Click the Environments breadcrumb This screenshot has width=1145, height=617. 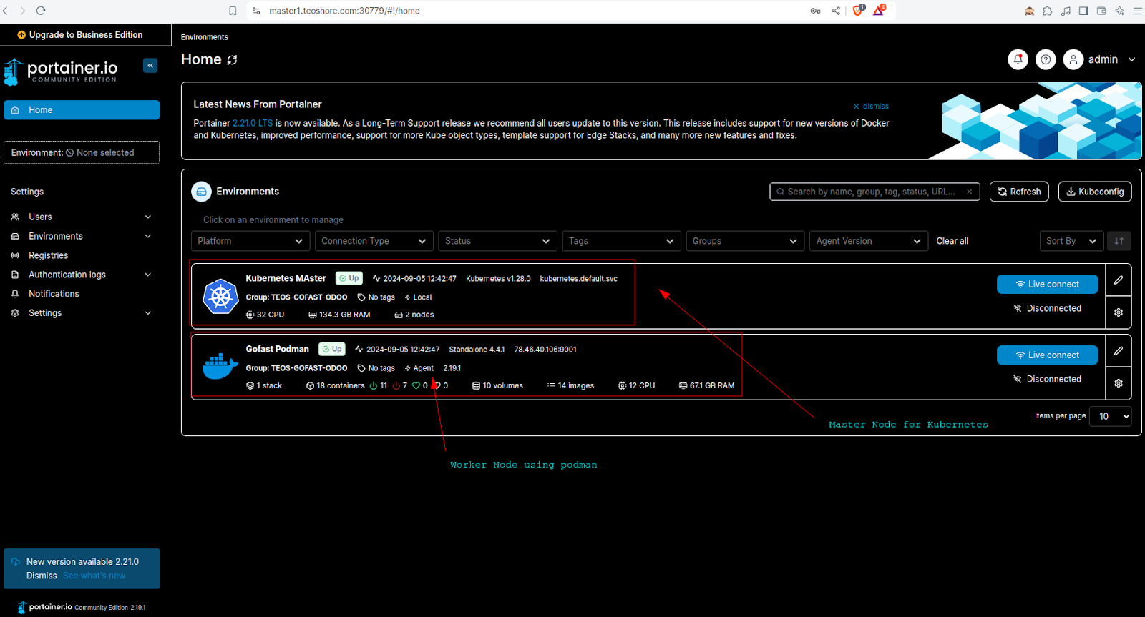tap(205, 37)
